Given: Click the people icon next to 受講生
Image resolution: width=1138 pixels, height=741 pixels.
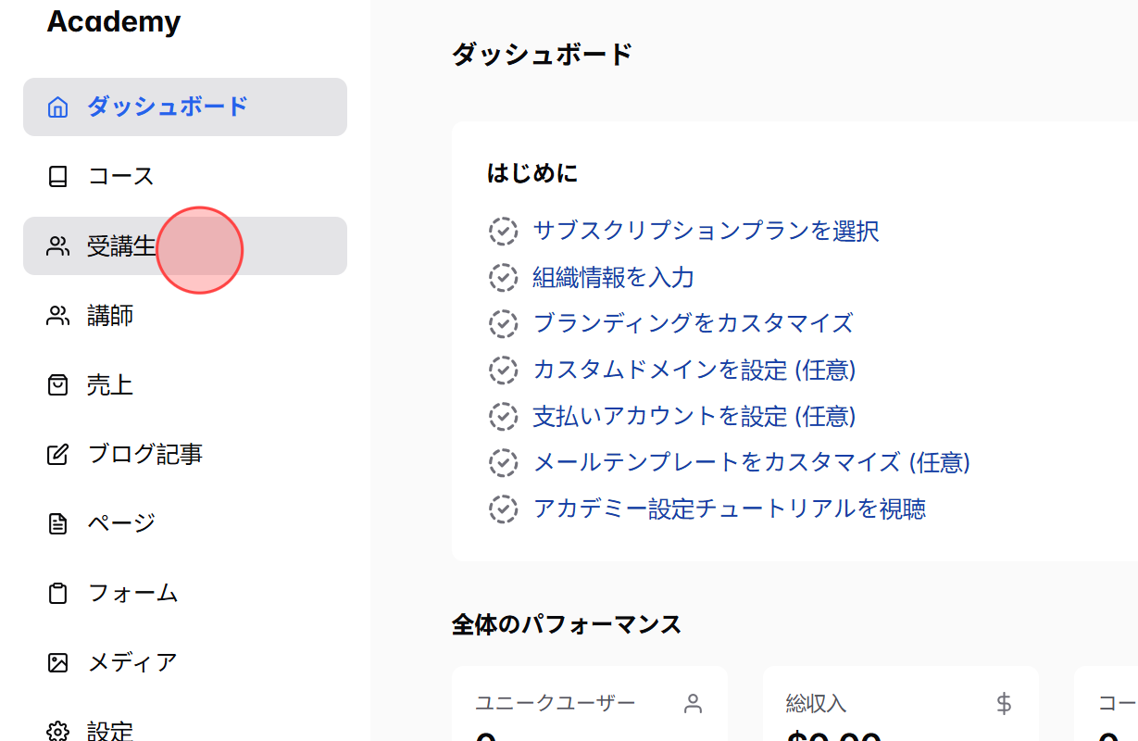Looking at the screenshot, I should pos(57,245).
